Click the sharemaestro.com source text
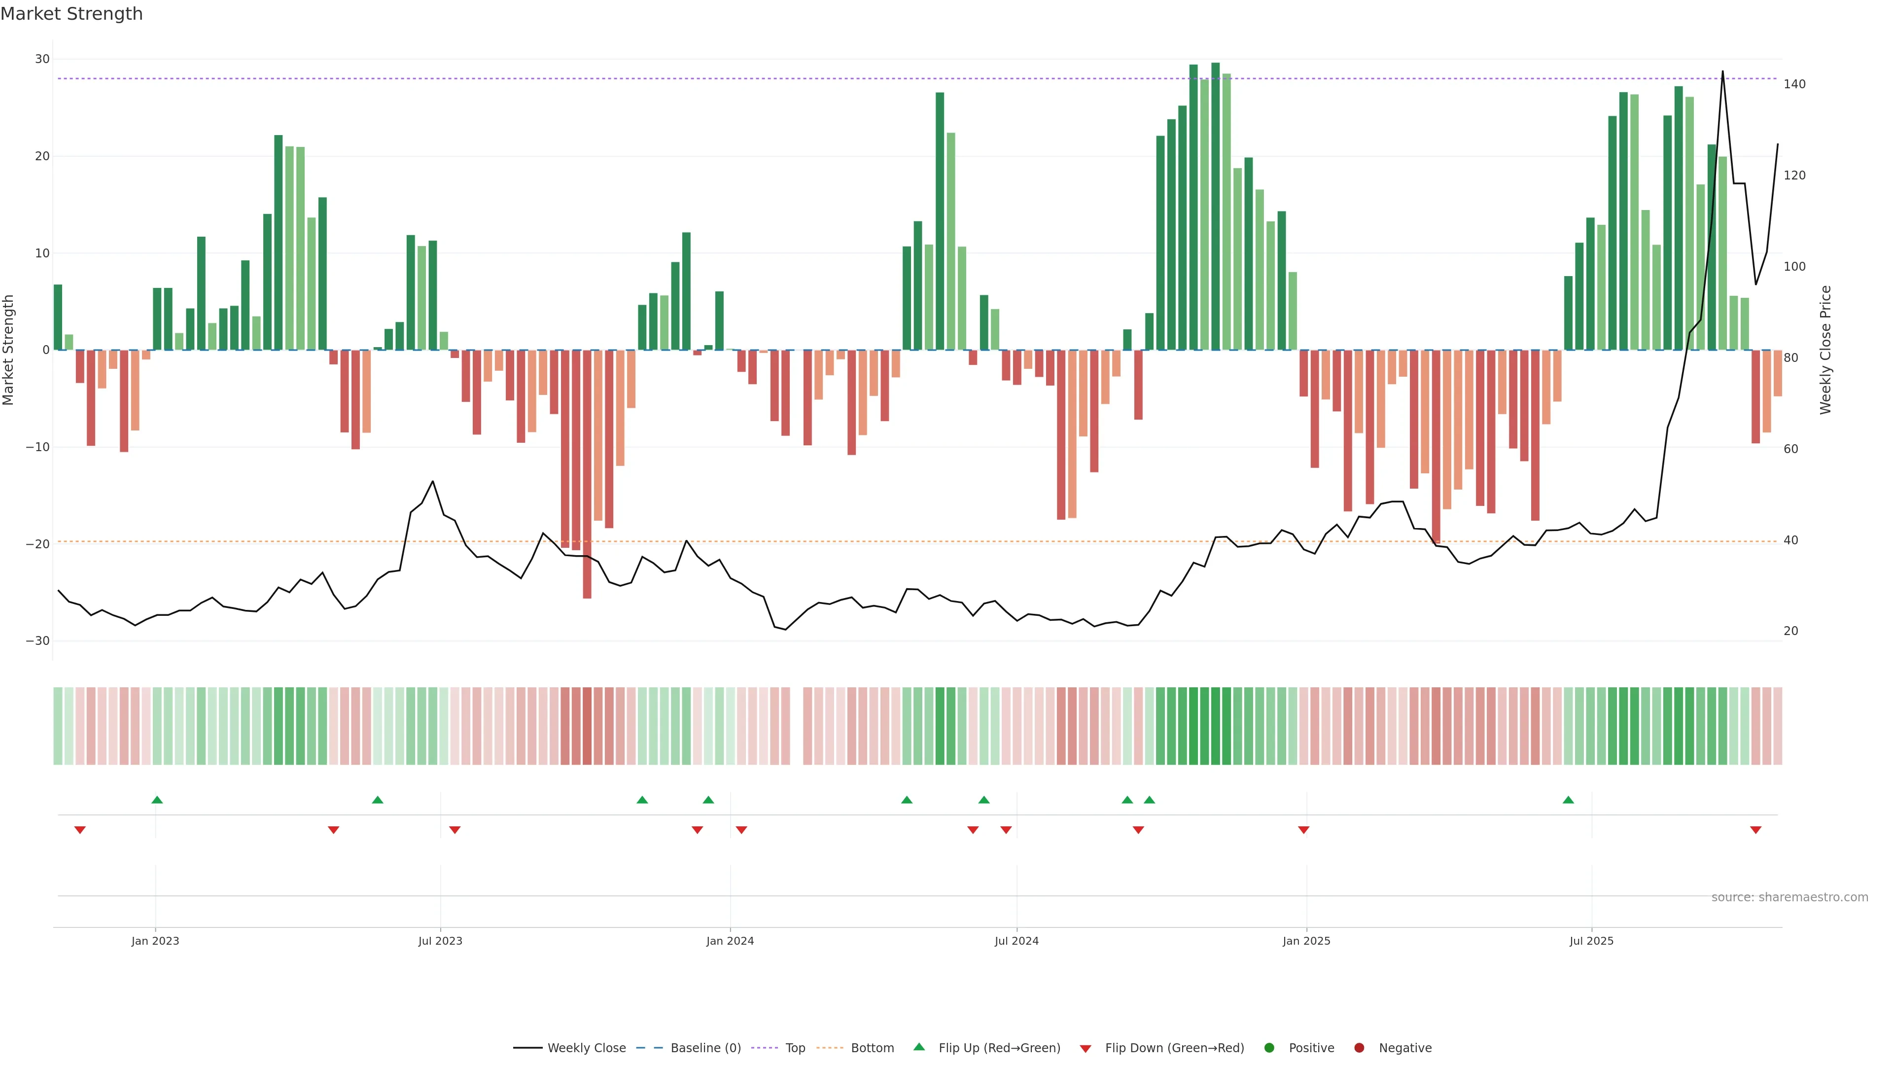 click(x=1789, y=897)
